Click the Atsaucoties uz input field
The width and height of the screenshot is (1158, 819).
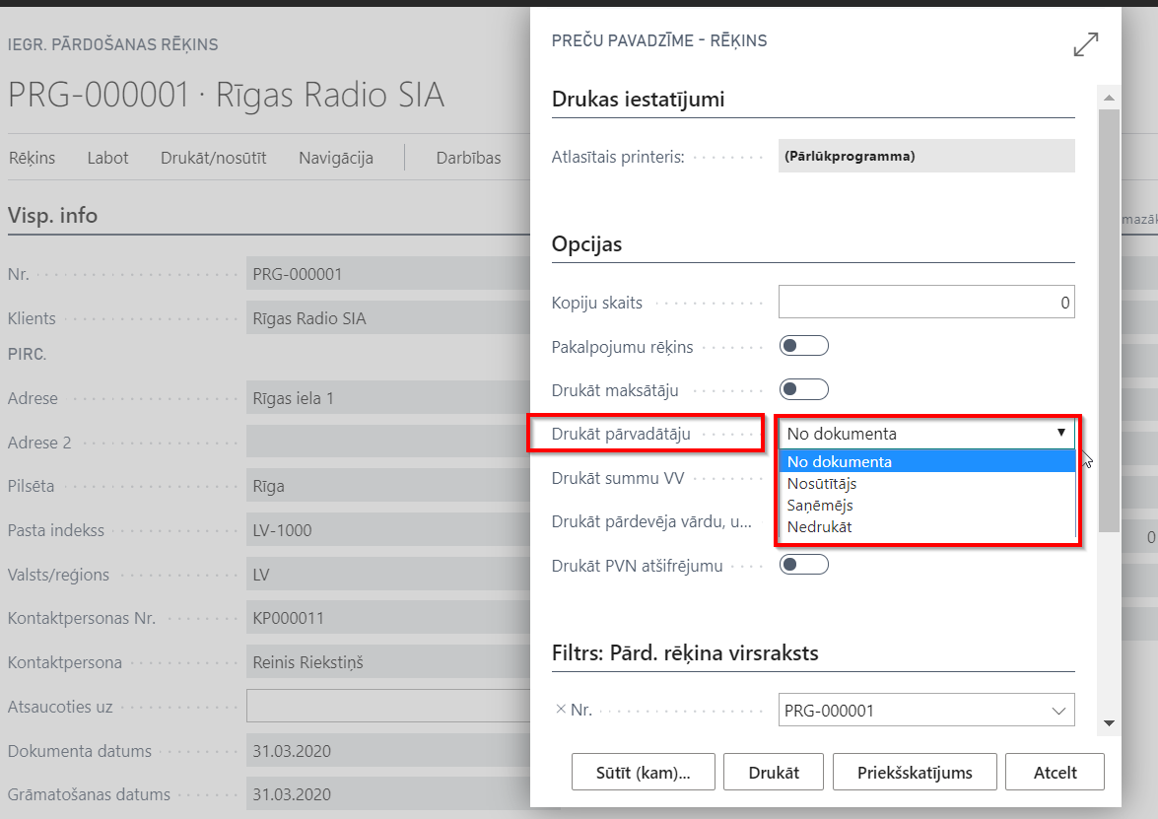click(388, 706)
